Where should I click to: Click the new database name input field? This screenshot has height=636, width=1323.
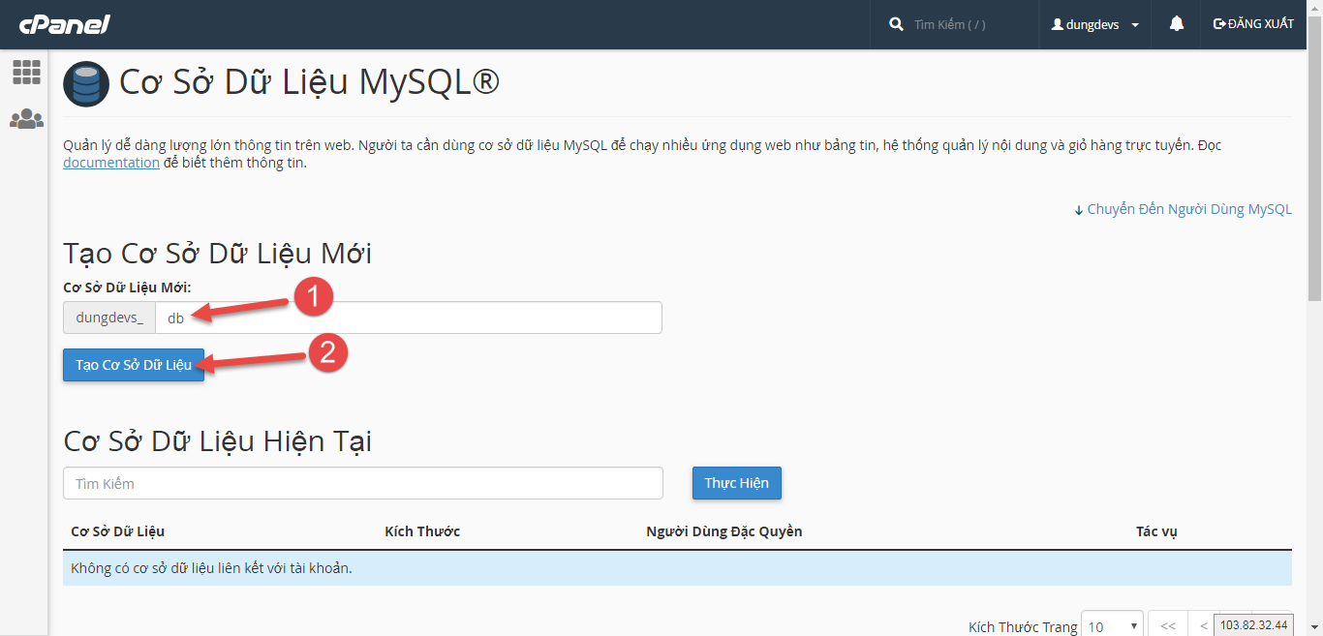(408, 318)
